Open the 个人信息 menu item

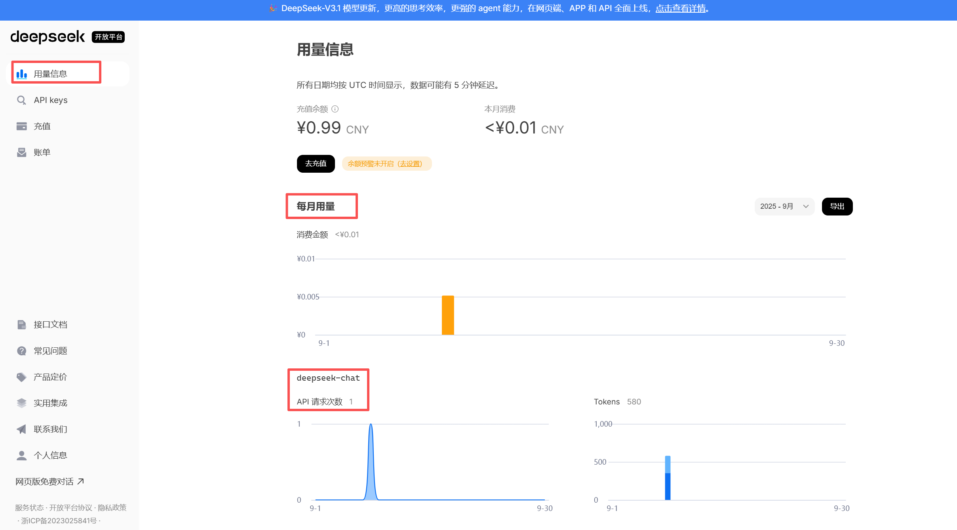click(x=50, y=456)
